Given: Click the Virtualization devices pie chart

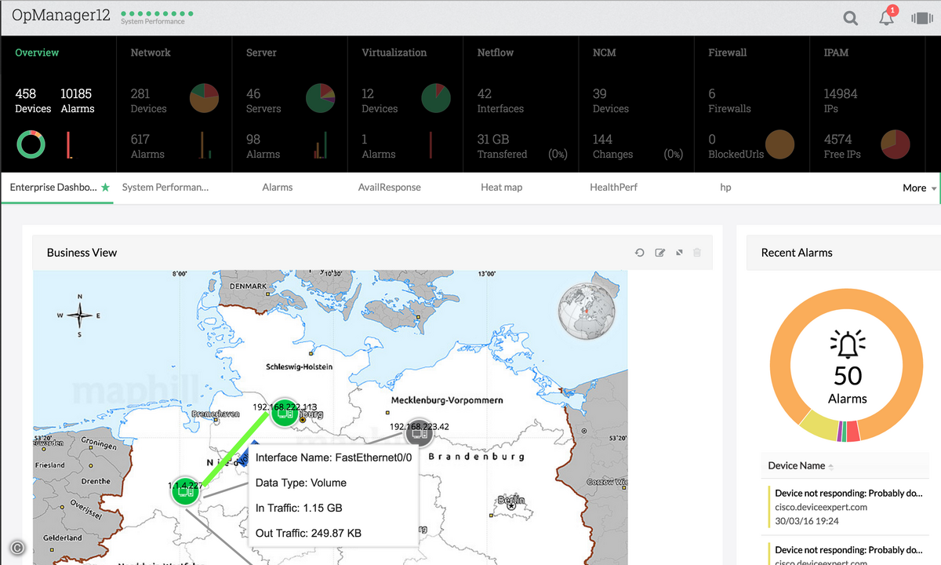Looking at the screenshot, I should tap(436, 99).
